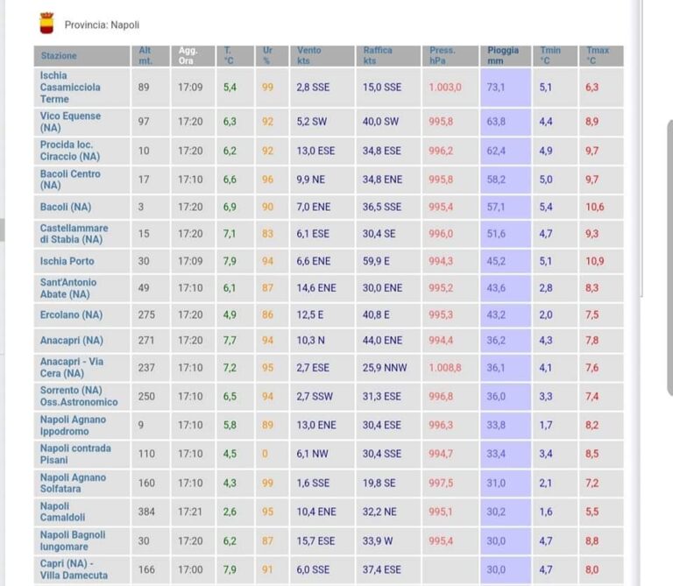
Task: Click the Alt mt. column header
Action: (145, 55)
